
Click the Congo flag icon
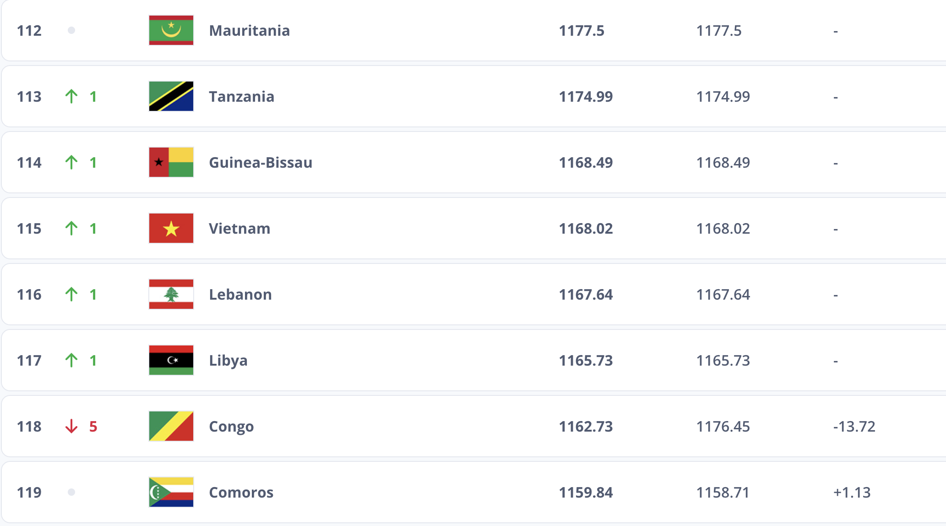click(x=171, y=426)
